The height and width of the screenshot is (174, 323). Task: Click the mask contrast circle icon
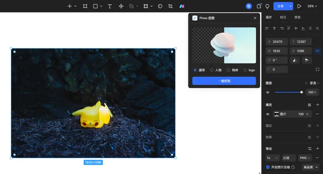click(x=160, y=6)
